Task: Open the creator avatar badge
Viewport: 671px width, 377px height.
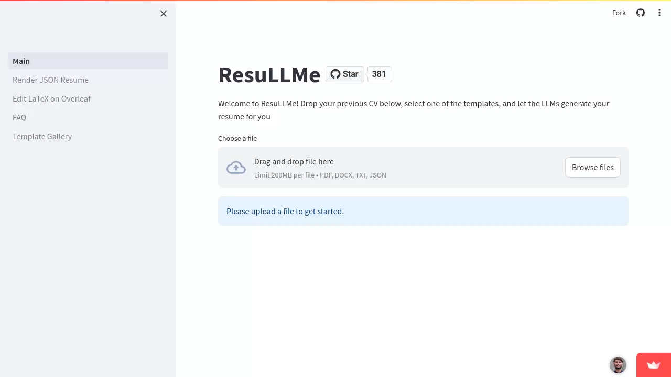Action: pos(618,365)
